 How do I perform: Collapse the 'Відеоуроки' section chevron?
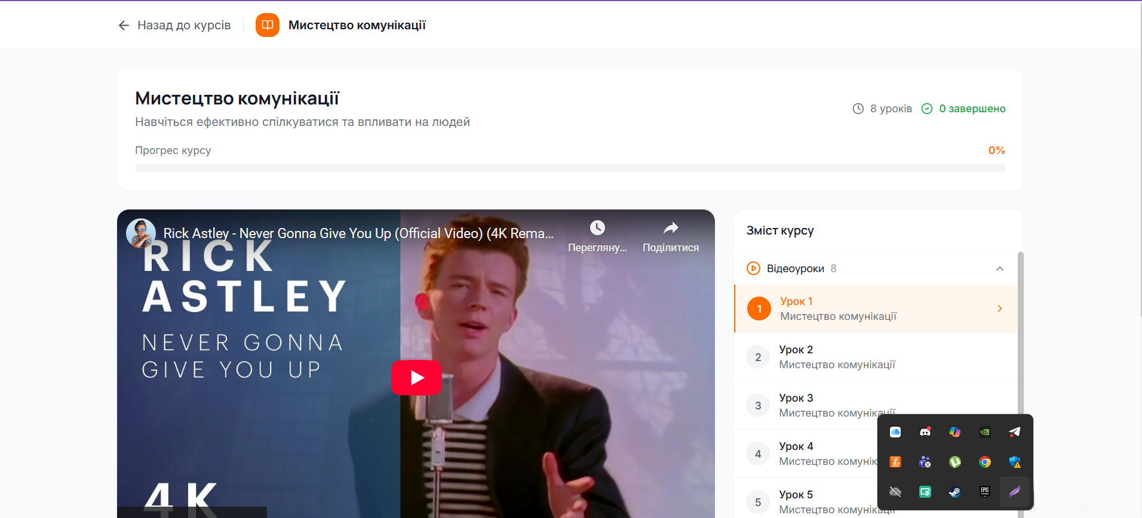coord(1000,269)
